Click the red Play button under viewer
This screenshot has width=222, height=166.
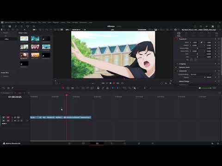tap(114, 83)
